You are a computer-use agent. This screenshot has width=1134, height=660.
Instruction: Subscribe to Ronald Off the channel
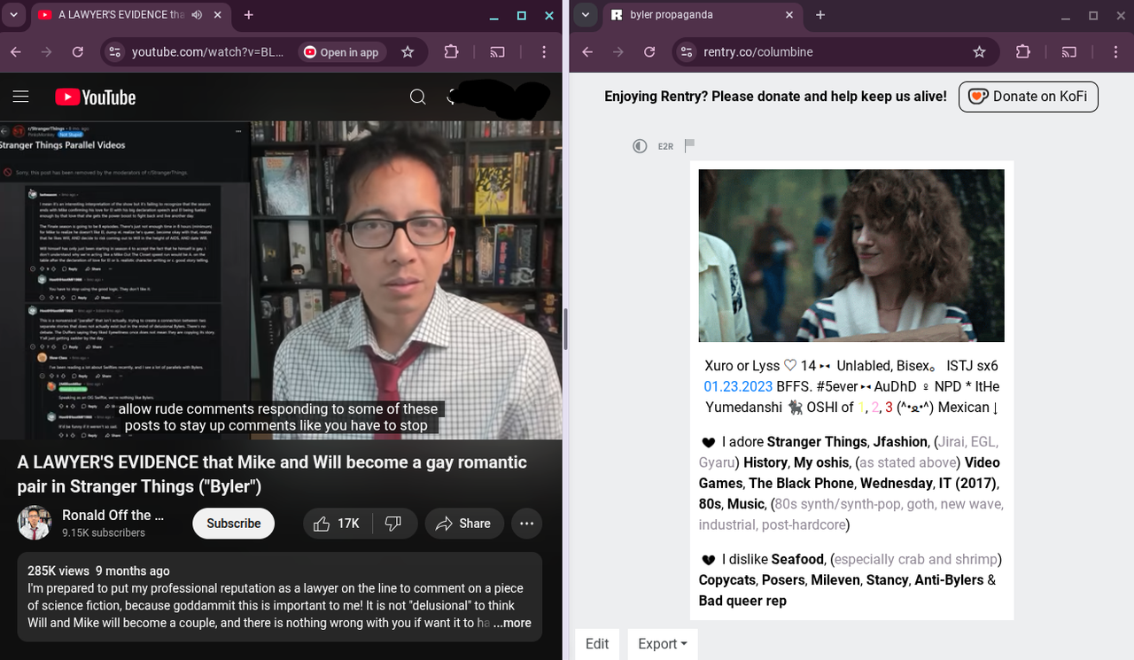[234, 524]
